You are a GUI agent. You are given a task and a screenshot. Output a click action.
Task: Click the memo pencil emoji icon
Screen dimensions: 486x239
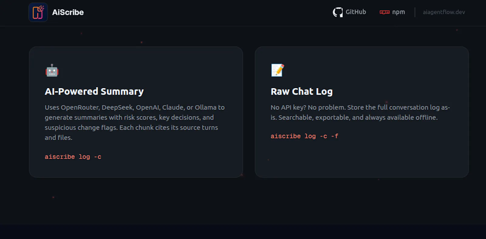[x=278, y=70]
